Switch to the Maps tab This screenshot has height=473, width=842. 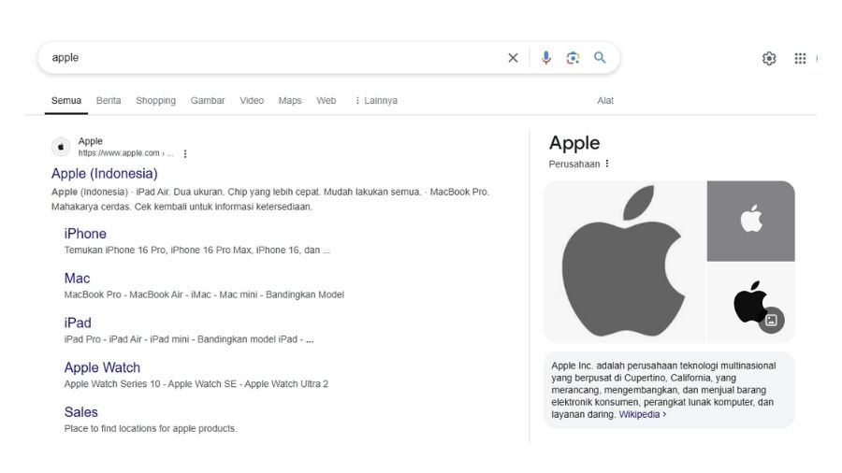(x=290, y=100)
